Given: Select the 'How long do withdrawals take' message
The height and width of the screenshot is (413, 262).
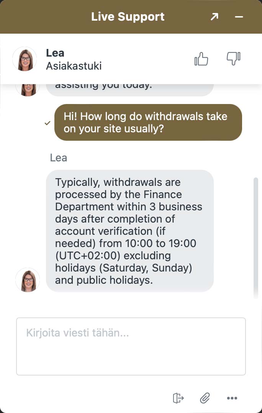Looking at the screenshot, I should [148, 122].
